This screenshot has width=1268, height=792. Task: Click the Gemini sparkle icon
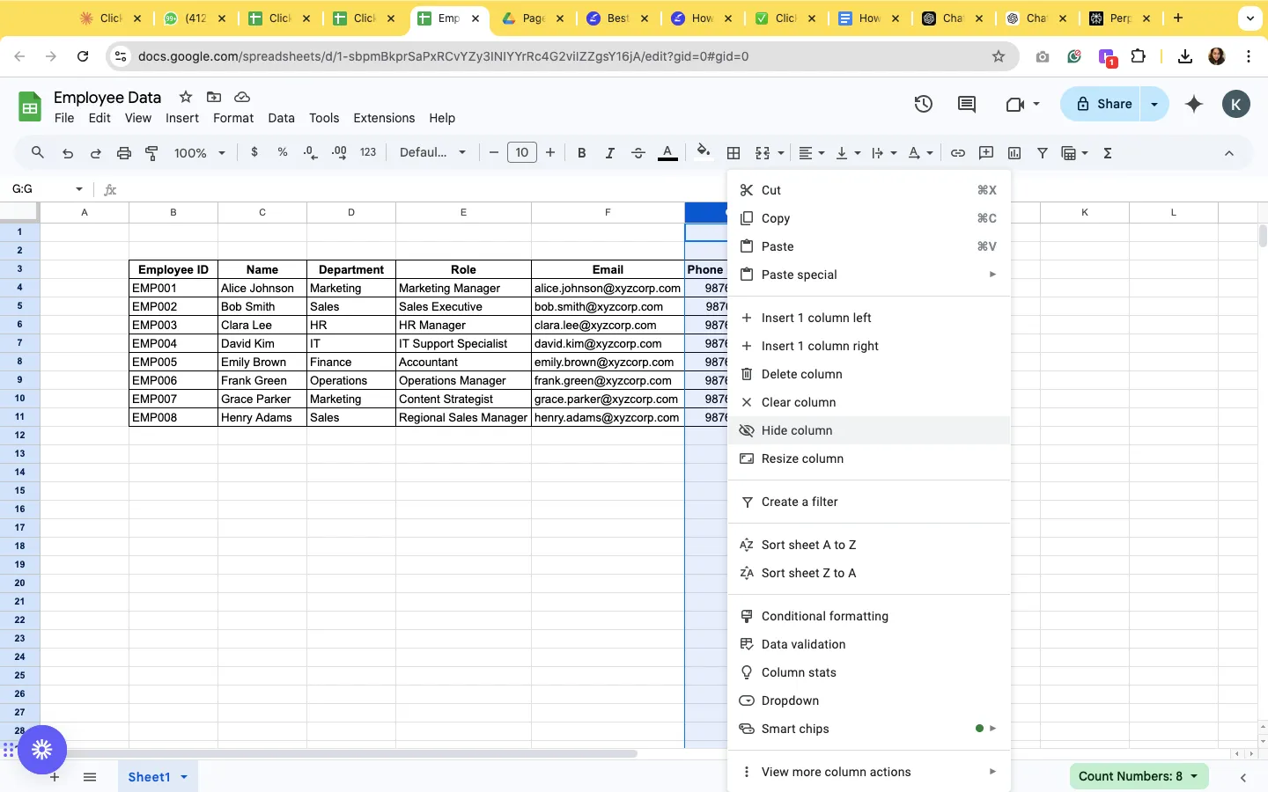(1194, 104)
